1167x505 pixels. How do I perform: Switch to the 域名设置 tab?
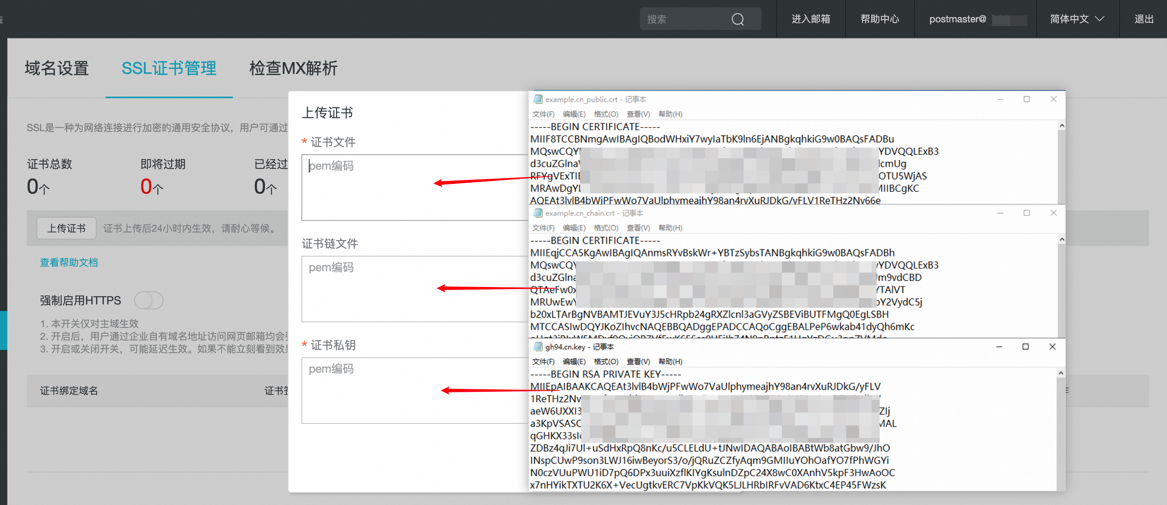coord(57,69)
